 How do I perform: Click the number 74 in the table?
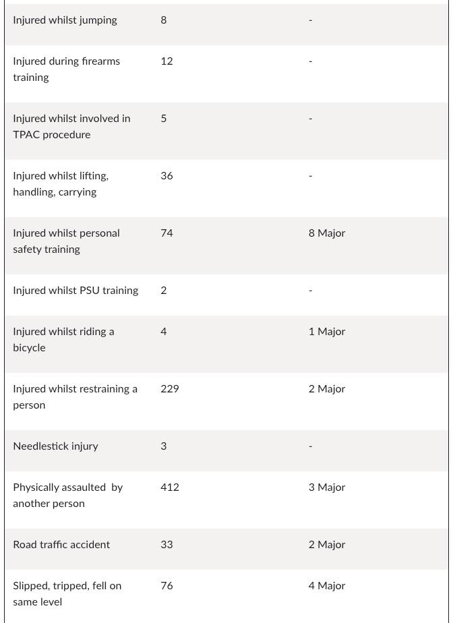tap(167, 233)
